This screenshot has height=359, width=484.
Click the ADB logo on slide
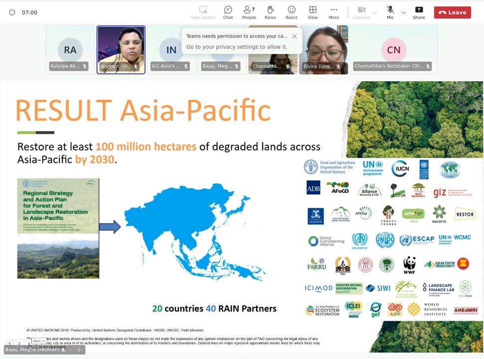(x=313, y=188)
